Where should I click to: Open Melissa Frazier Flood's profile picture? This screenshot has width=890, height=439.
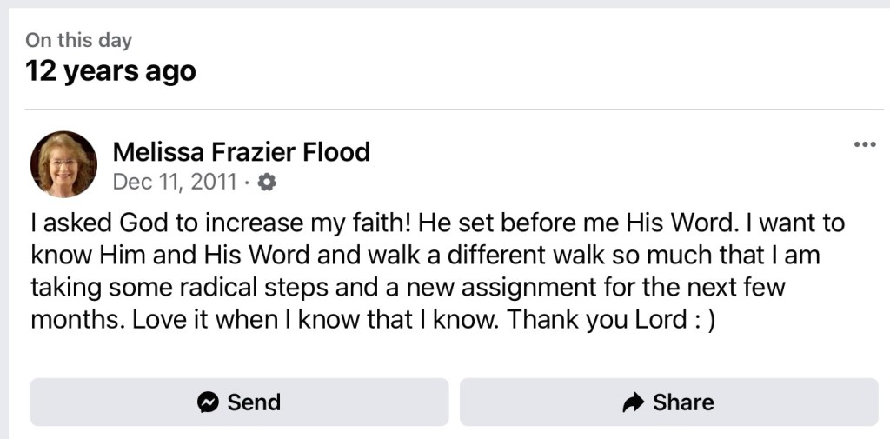pyautogui.click(x=63, y=165)
